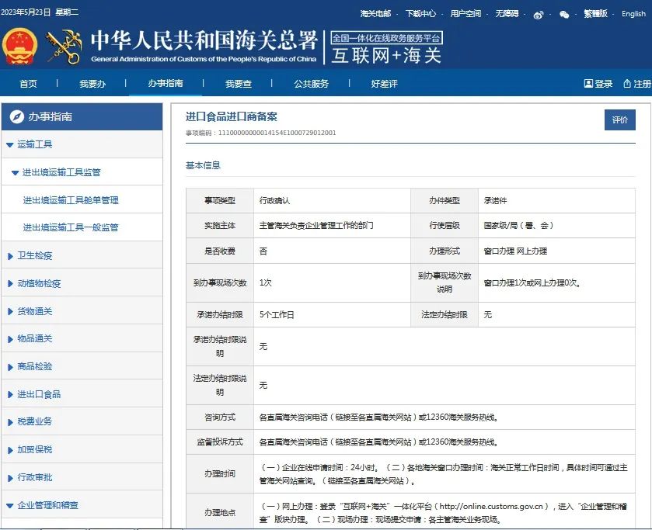Collapse the 进出境运输工具监管 subsection
Viewport: 652px width, 530px height.
[x=15, y=173]
